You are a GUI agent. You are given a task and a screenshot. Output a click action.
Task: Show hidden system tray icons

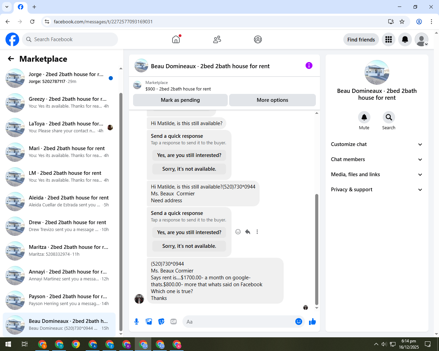pyautogui.click(x=376, y=344)
